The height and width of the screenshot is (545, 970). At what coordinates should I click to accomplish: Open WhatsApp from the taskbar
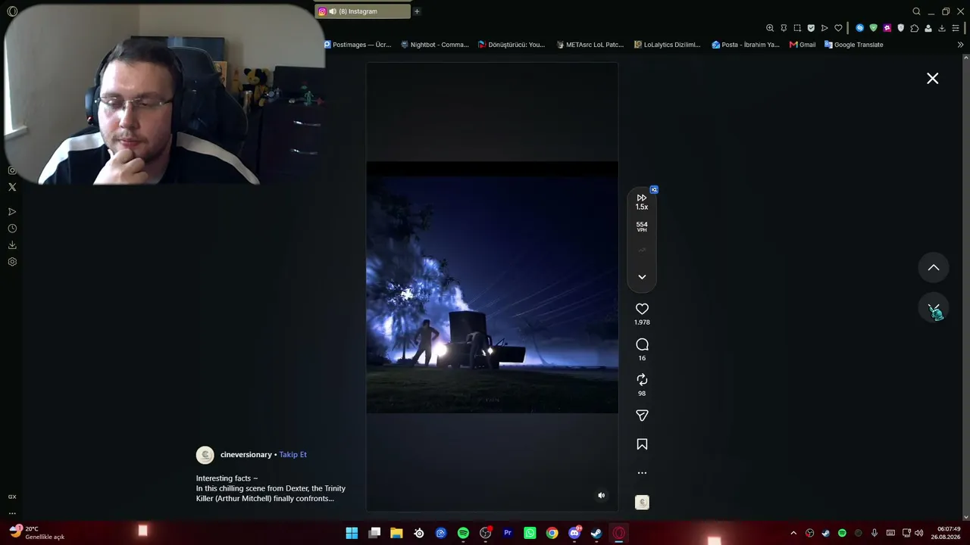530,533
